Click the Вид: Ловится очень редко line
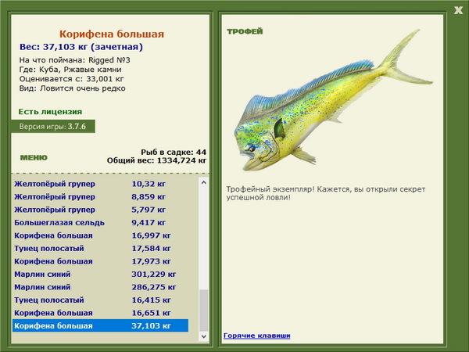This screenshot has width=469, height=352. 73,88
